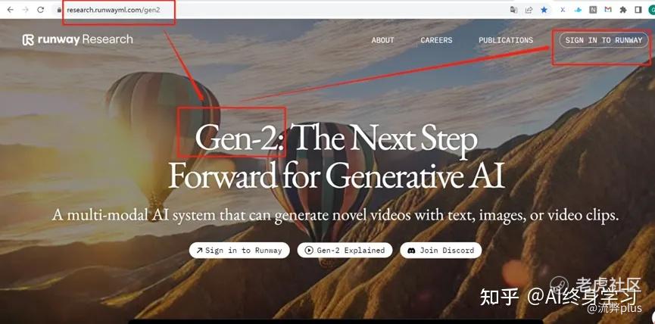Open the green profile avatar menu
The width and height of the screenshot is (655, 324).
tap(652, 10)
